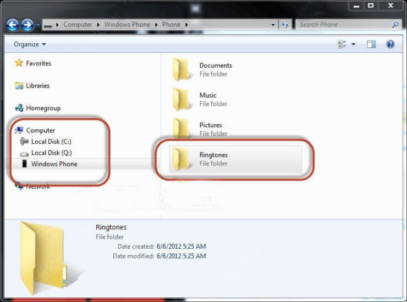The width and height of the screenshot is (407, 302).
Task: Click the Change your view icon
Action: (x=342, y=44)
